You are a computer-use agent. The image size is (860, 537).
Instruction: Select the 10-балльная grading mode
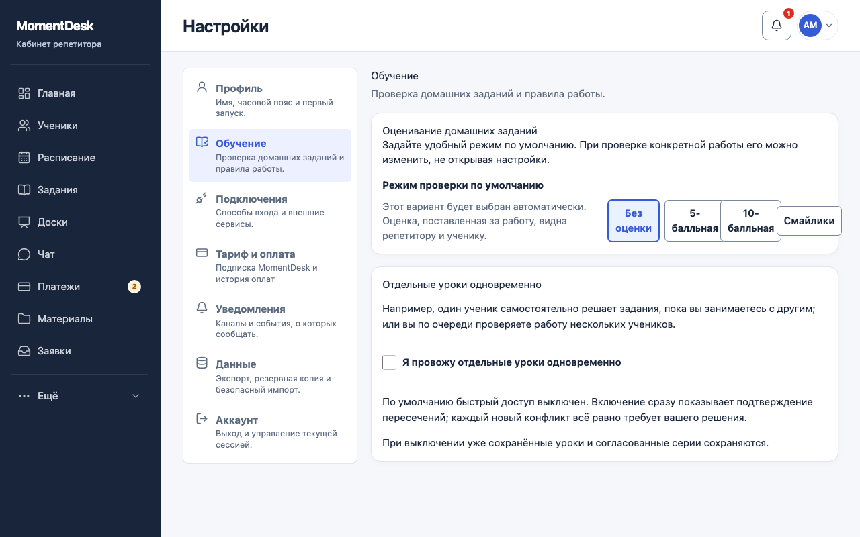coord(750,221)
